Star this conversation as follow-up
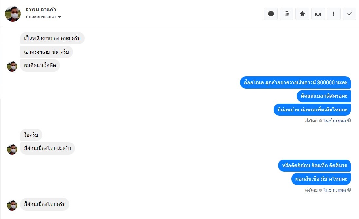The width and height of the screenshot is (359, 219). (x=302, y=14)
